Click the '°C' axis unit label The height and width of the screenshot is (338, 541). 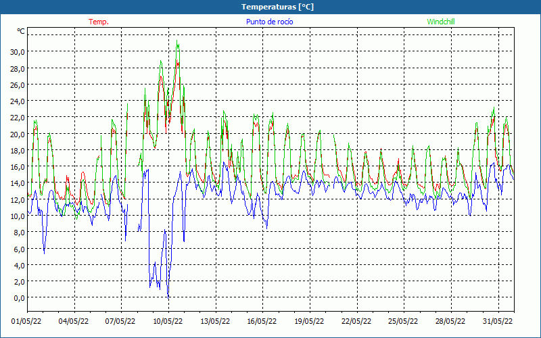tap(21, 31)
